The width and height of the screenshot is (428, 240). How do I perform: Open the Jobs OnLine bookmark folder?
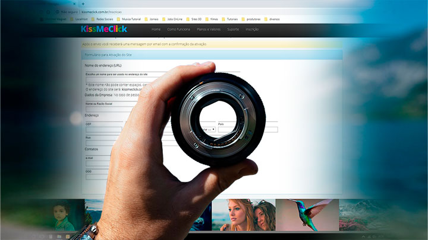point(172,20)
